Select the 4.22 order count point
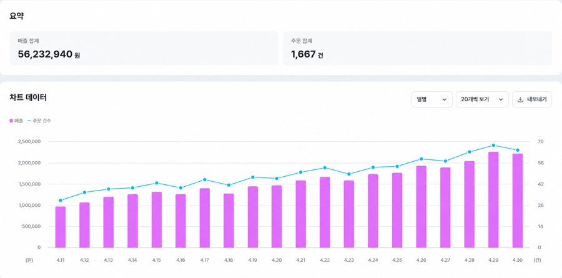The height and width of the screenshot is (278, 562). [x=325, y=167]
